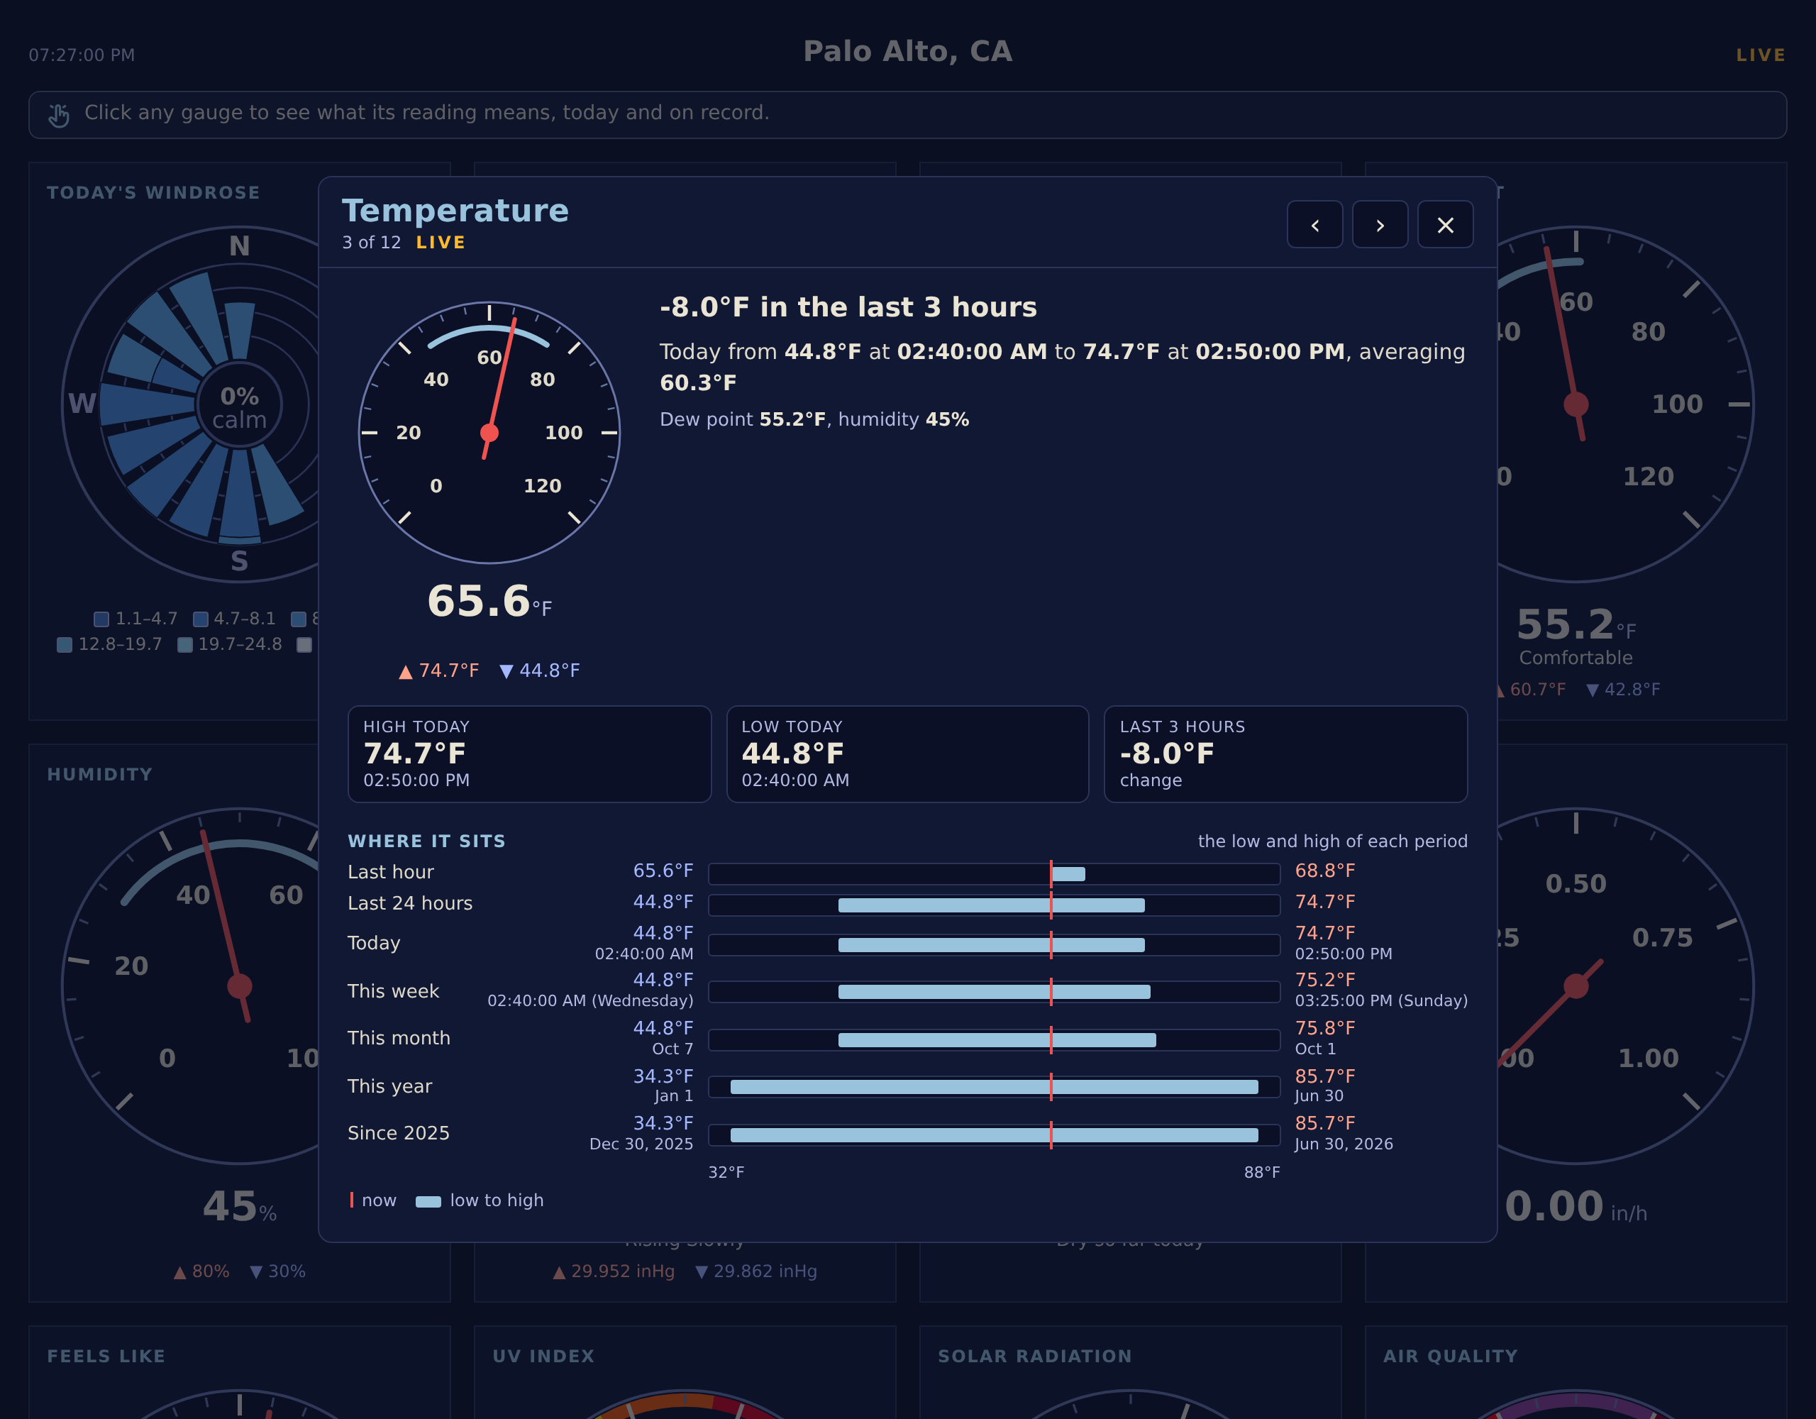The image size is (1816, 1419).
Task: Click the 85.7°F Jun 30, 2026 record high
Action: pos(1344,1133)
